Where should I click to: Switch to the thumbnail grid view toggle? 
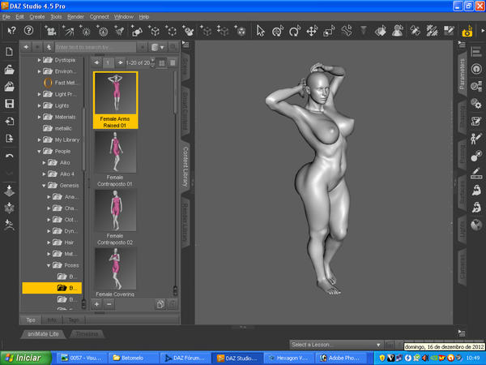(x=160, y=62)
